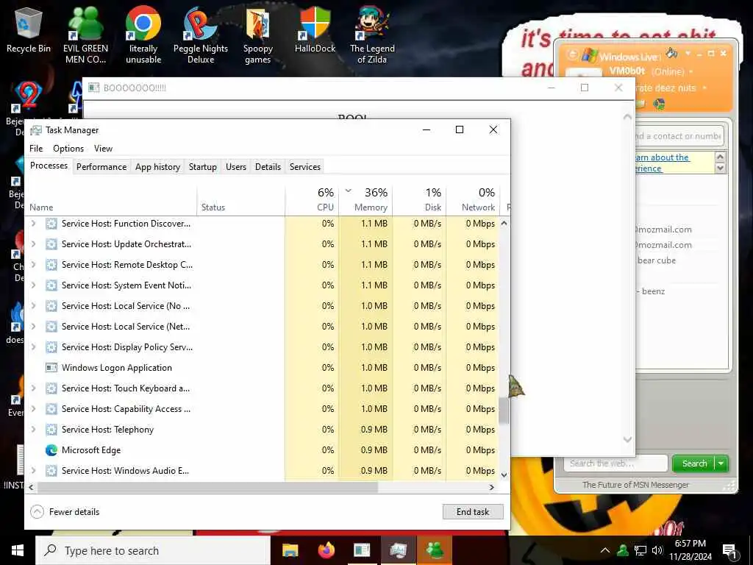This screenshot has width=753, height=565.
Task: Switch to the App history tab
Action: (157, 167)
